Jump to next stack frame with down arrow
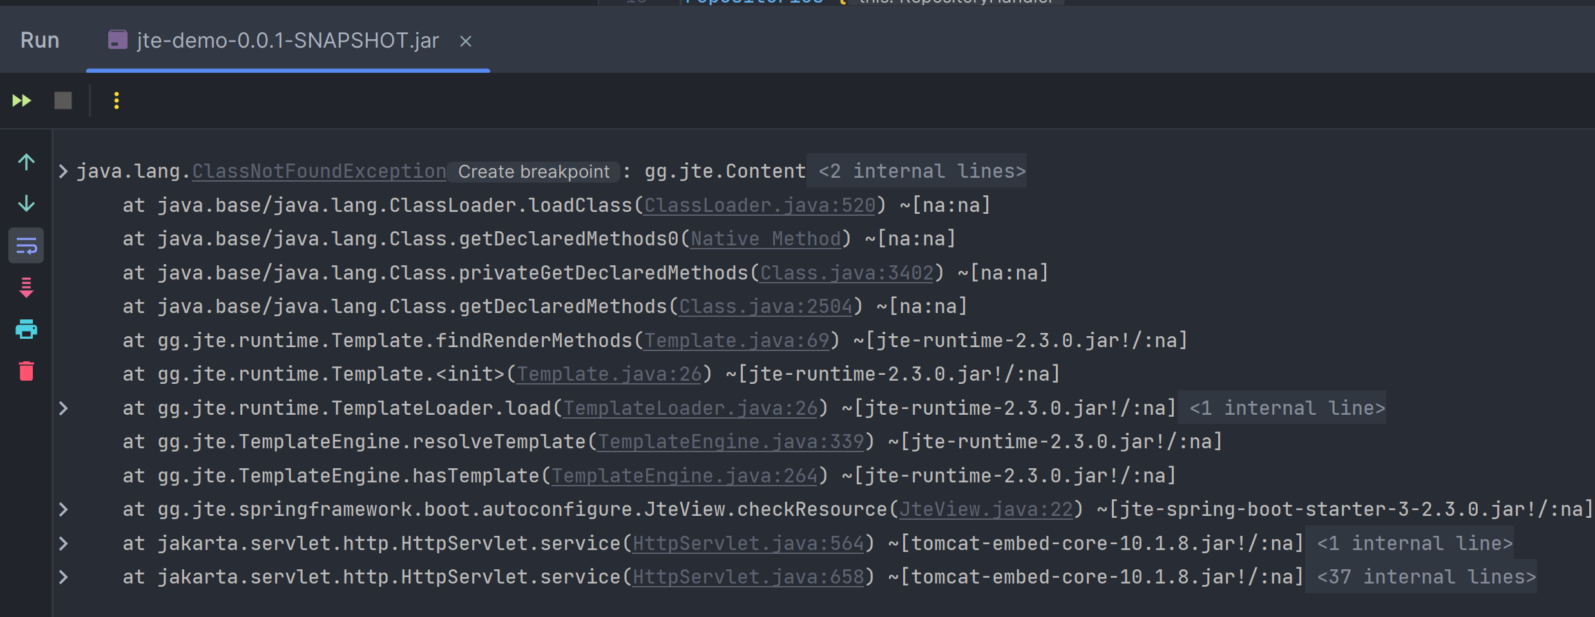 pyautogui.click(x=26, y=204)
